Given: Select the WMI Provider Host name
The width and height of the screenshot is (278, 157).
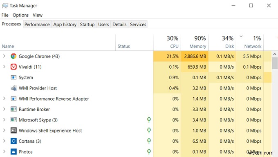Looking at the screenshot, I should coord(38,88).
